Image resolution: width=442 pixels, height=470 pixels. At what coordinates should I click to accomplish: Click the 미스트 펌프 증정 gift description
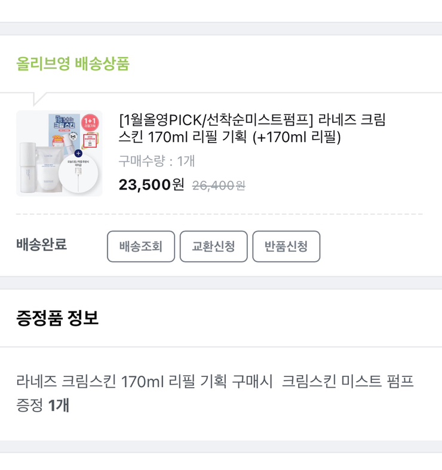[x=215, y=381]
